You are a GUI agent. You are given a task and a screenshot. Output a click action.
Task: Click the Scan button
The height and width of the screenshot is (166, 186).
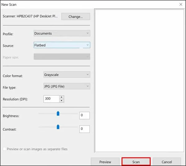pos(136,162)
